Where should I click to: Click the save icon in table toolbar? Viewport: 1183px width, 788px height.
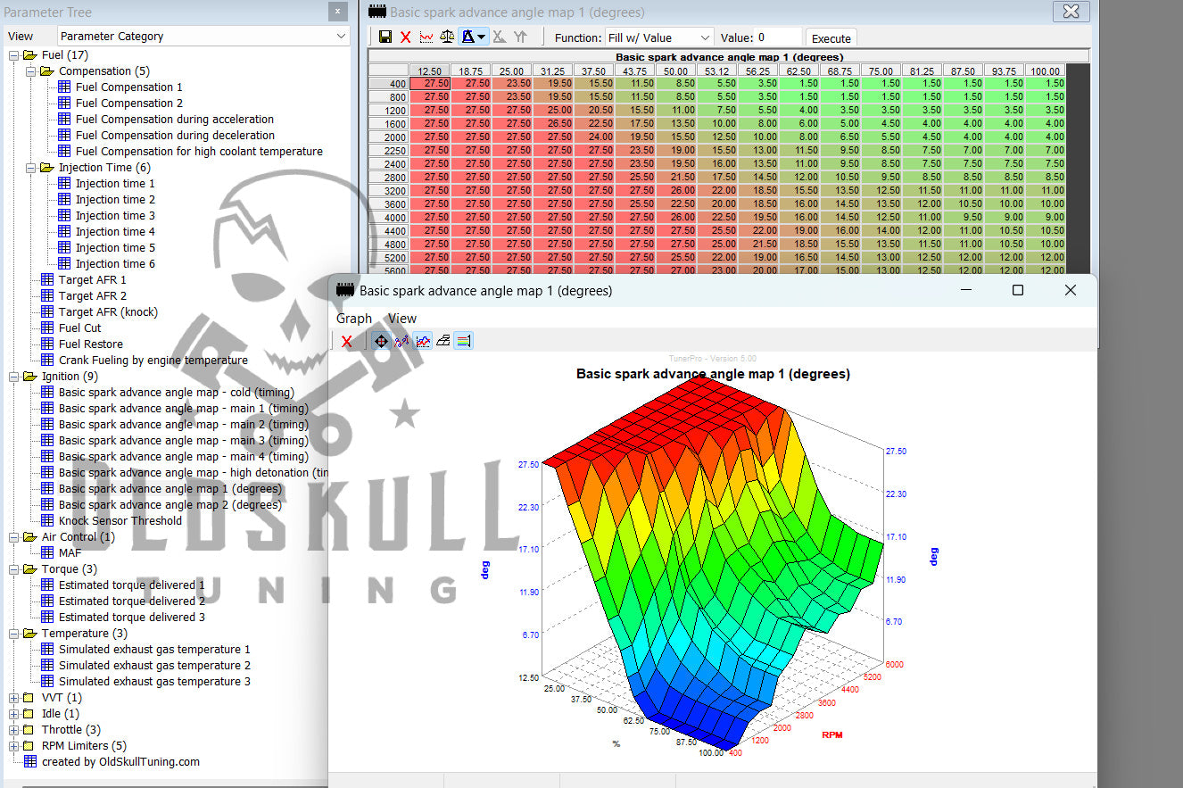click(x=385, y=37)
